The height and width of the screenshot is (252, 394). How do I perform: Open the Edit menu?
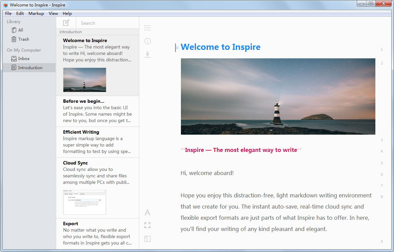(x=20, y=13)
